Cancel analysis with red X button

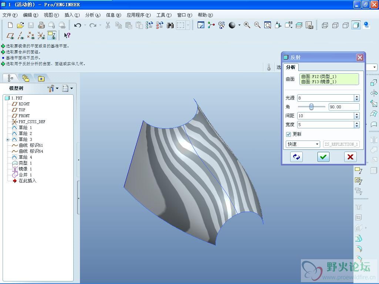coord(350,157)
